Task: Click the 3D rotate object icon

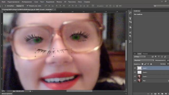Action: [x=107, y=6]
